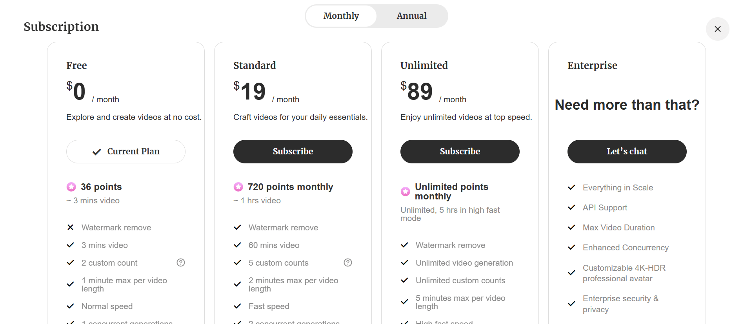Click the Need more than that? text
This screenshot has width=753, height=324.
[627, 105]
